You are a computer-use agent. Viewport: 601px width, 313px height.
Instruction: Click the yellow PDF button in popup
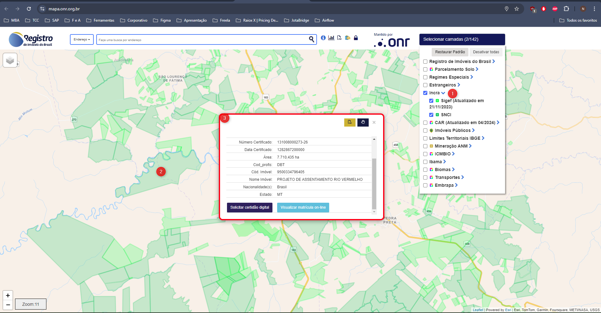[x=350, y=122]
